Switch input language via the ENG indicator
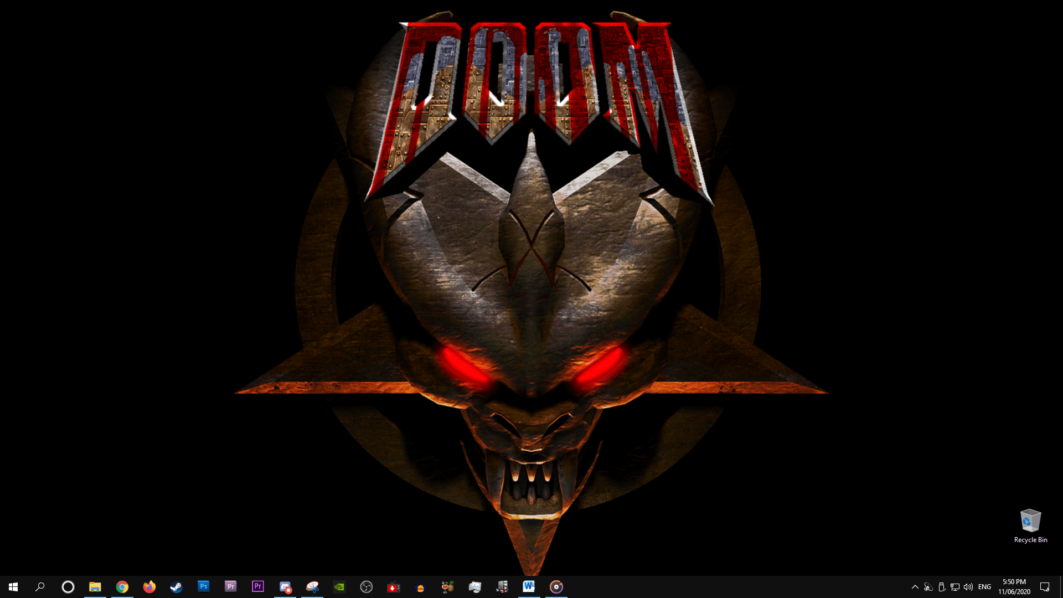 click(x=984, y=586)
